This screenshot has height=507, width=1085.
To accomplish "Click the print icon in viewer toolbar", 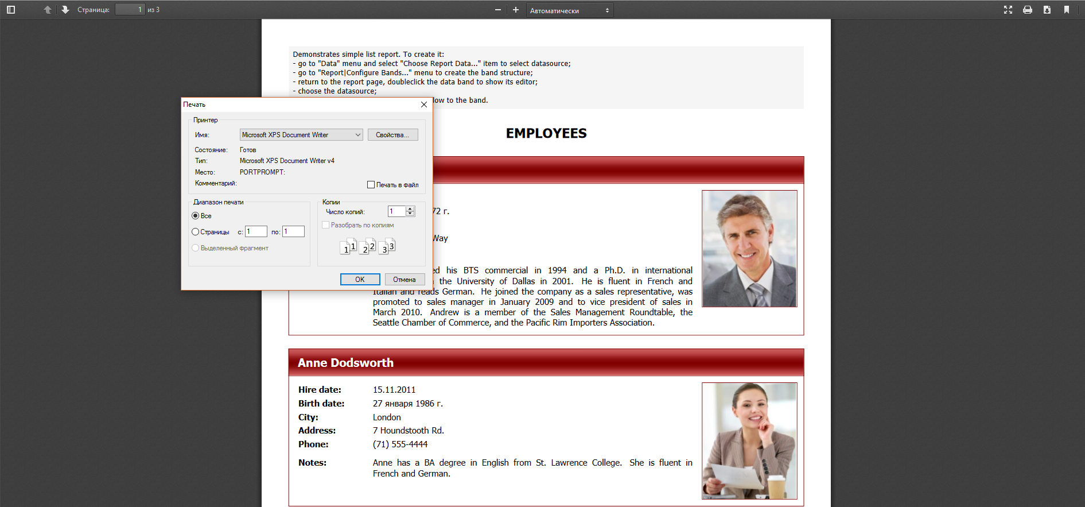I will [x=1028, y=10].
